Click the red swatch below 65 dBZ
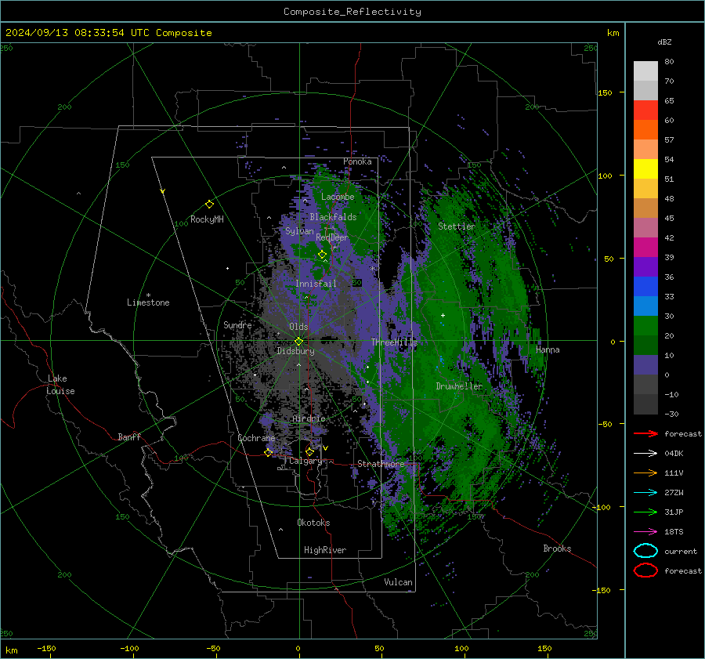This screenshot has height=659, width=705. [645, 110]
